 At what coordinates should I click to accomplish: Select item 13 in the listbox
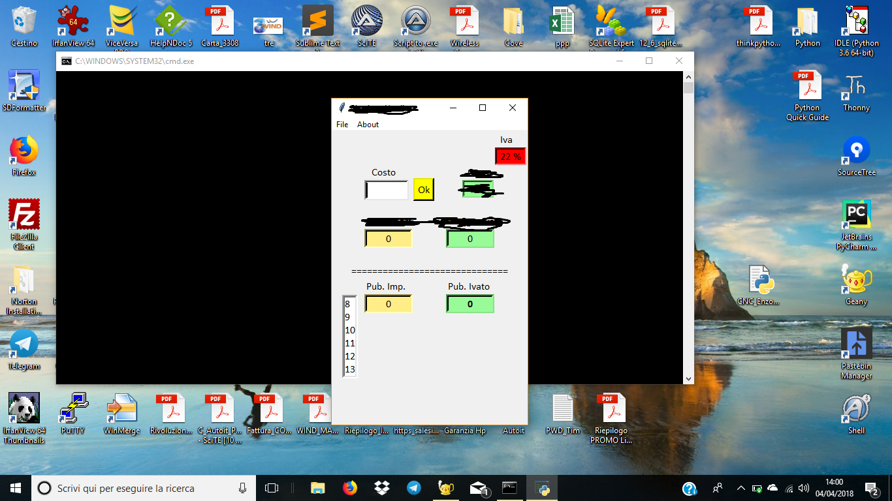coord(350,369)
